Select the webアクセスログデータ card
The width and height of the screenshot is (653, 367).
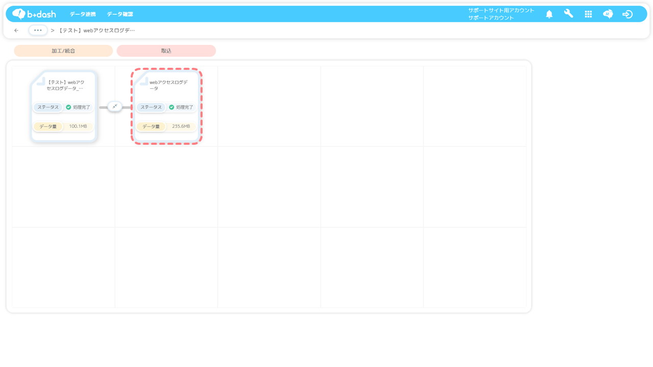tap(167, 106)
